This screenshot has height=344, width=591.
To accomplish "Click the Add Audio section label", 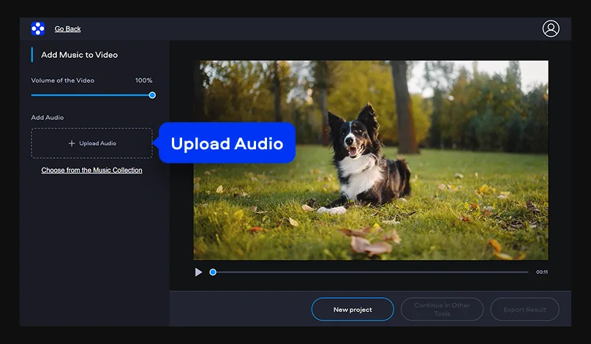I will (48, 117).
